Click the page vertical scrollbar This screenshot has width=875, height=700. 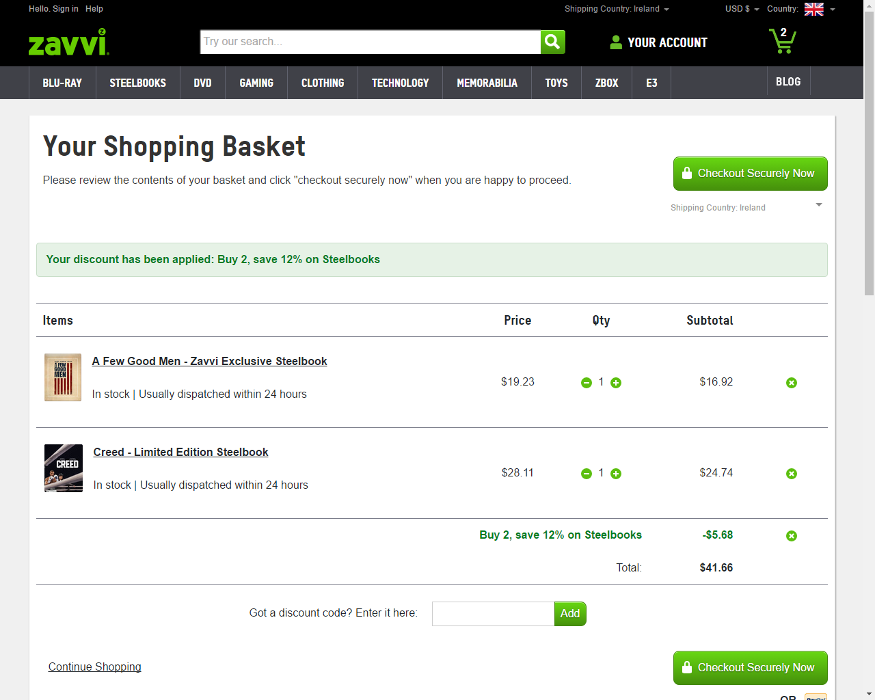click(869, 153)
